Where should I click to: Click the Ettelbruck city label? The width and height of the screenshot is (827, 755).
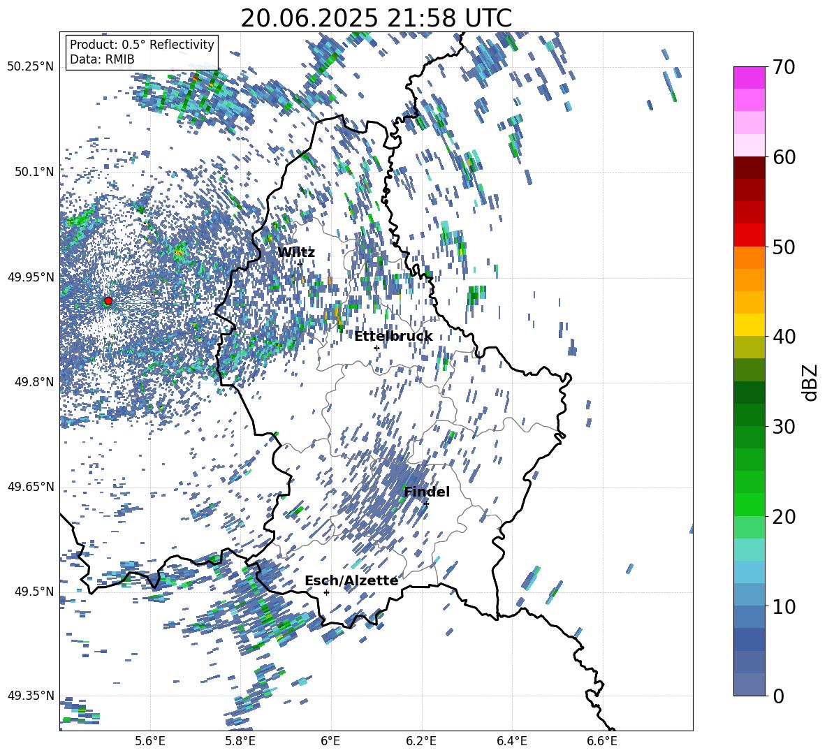coord(393,337)
